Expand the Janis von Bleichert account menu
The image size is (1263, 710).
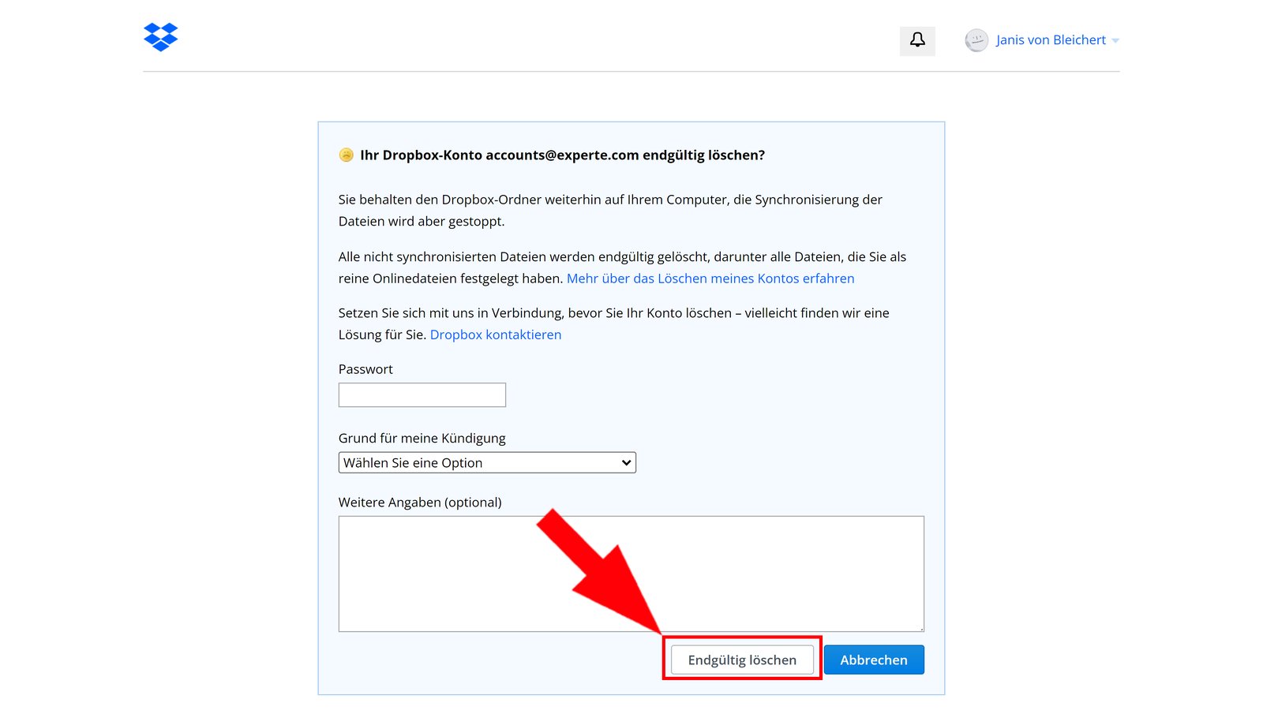[1115, 40]
